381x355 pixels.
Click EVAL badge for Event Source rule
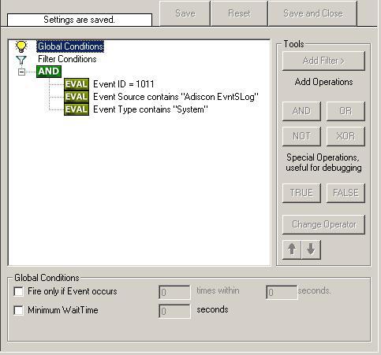point(77,97)
